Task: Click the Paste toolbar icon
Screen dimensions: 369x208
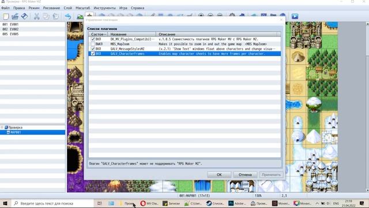Action: coord(55,16)
